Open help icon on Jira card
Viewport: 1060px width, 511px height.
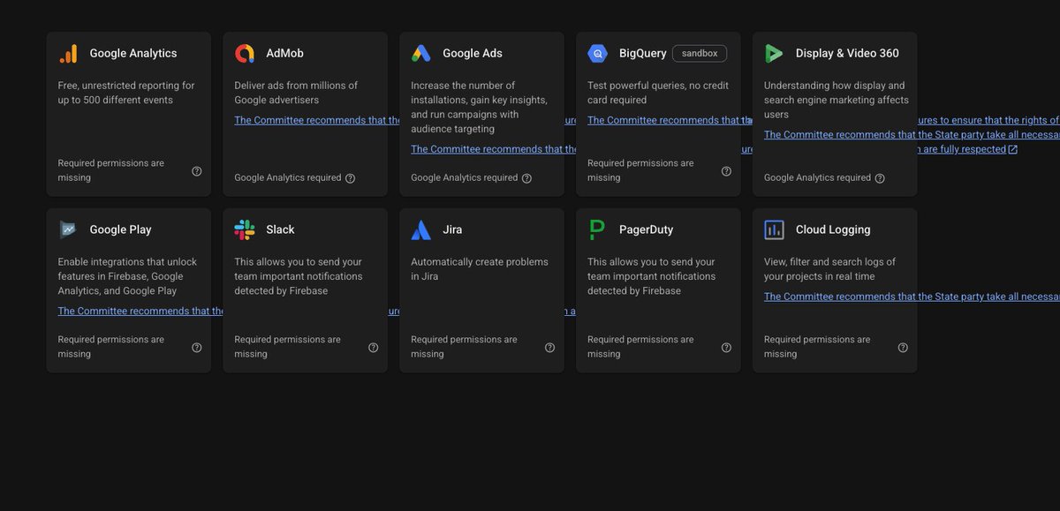[x=550, y=348]
